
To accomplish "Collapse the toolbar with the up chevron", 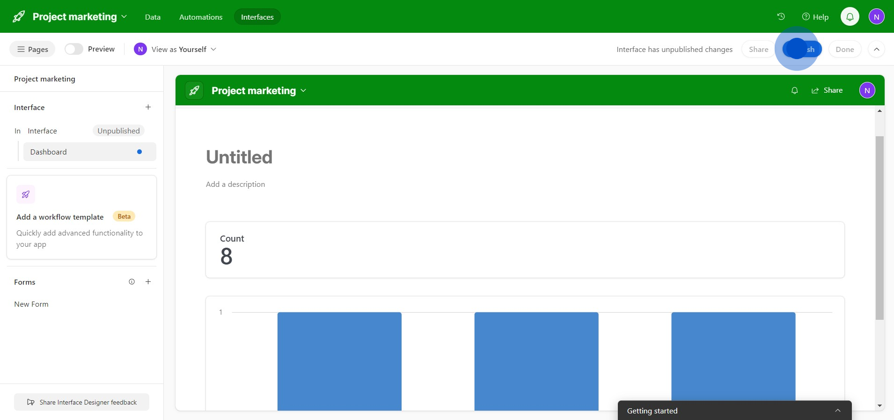I will pos(877,49).
